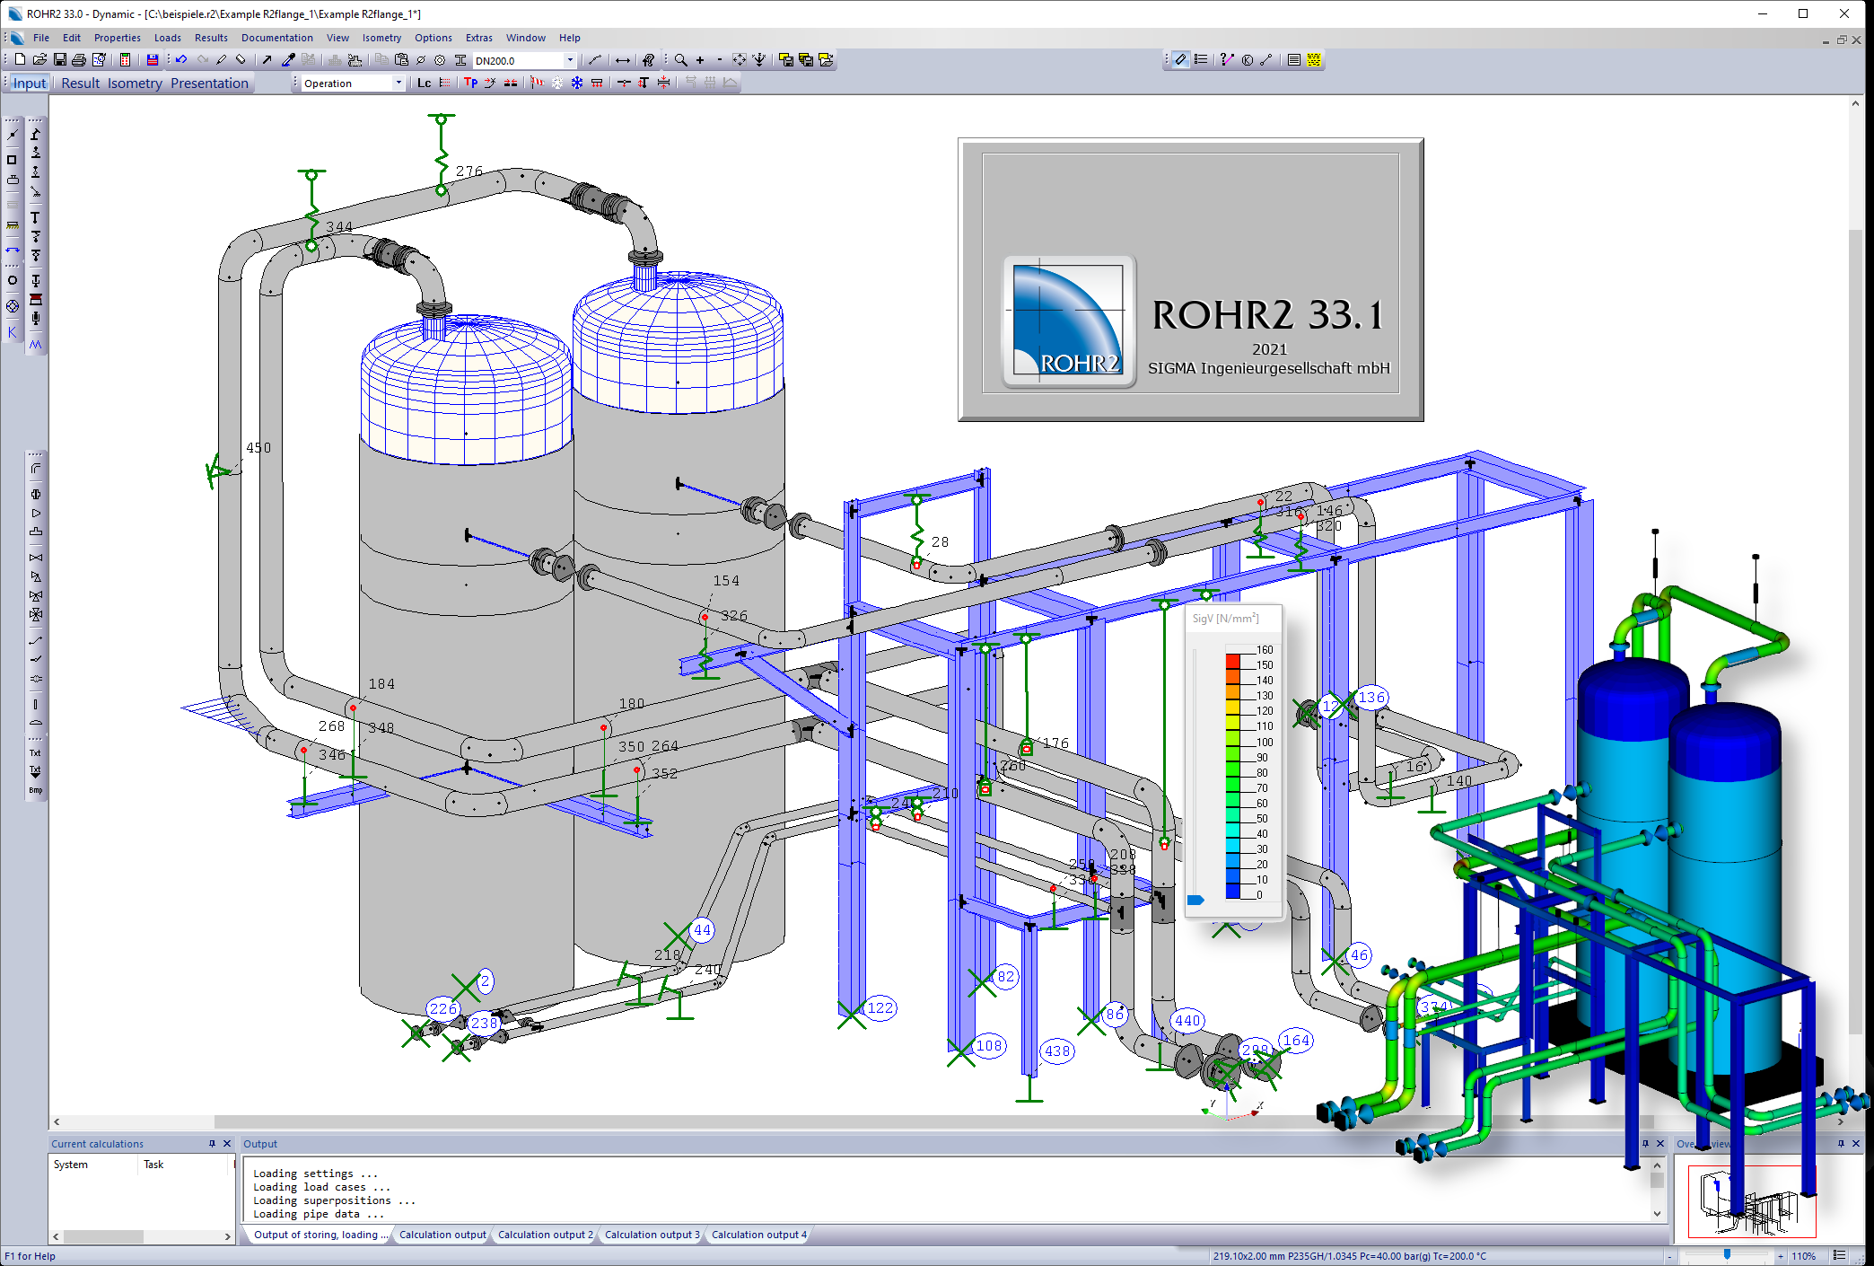Click the diameter symbol icon
This screenshot has width=1874, height=1266.
(x=421, y=60)
